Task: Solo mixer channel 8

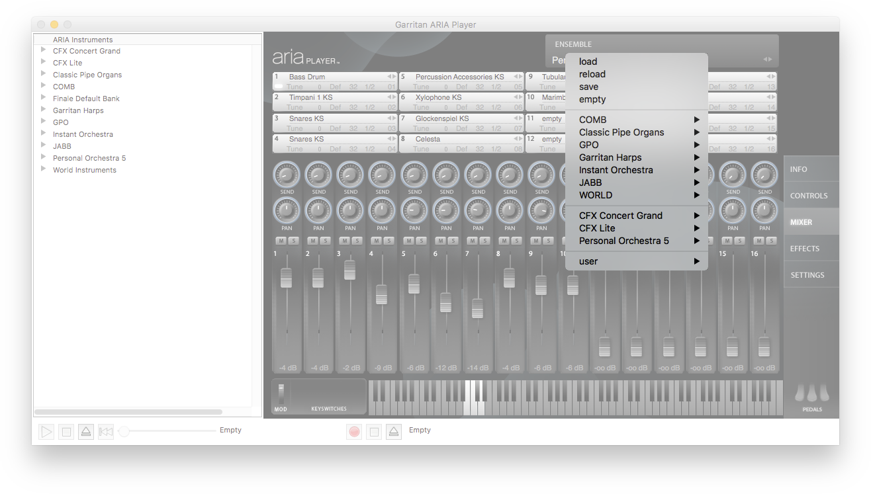Action: [516, 241]
